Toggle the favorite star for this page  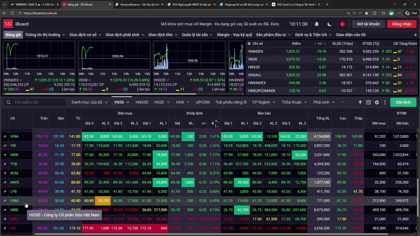367,13
